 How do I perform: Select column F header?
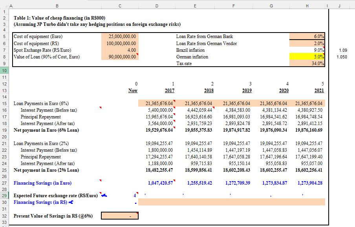point(233,6)
